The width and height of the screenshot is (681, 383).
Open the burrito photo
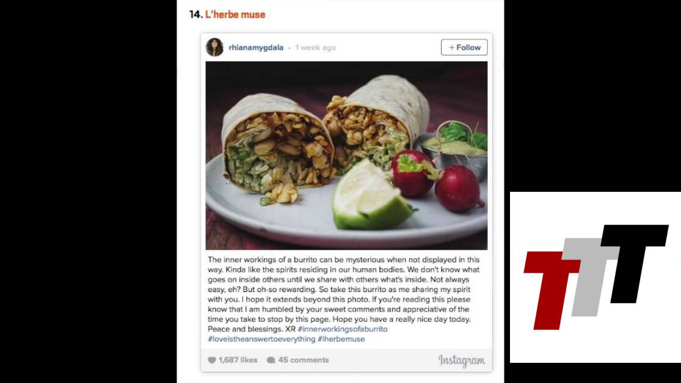(346, 155)
